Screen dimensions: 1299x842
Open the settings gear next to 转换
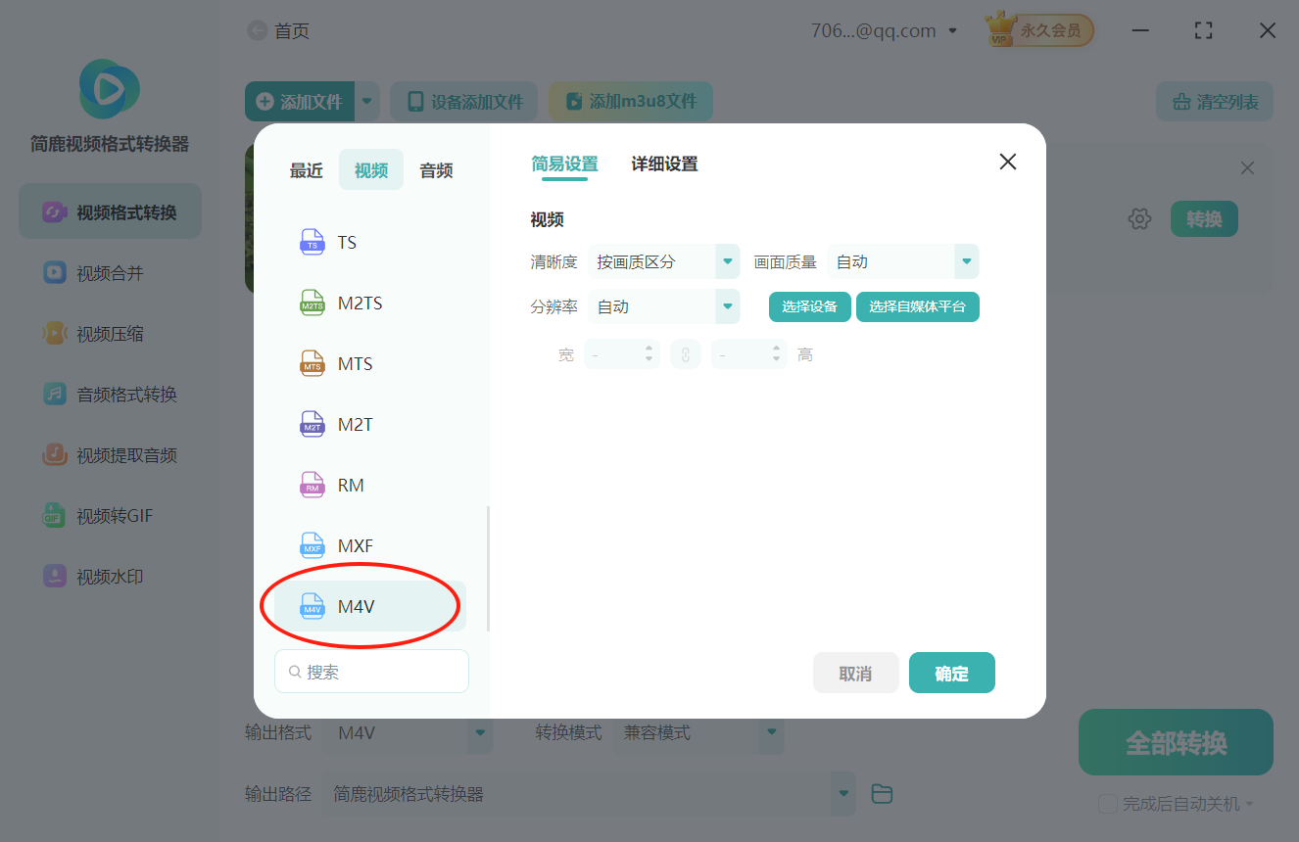click(x=1139, y=218)
